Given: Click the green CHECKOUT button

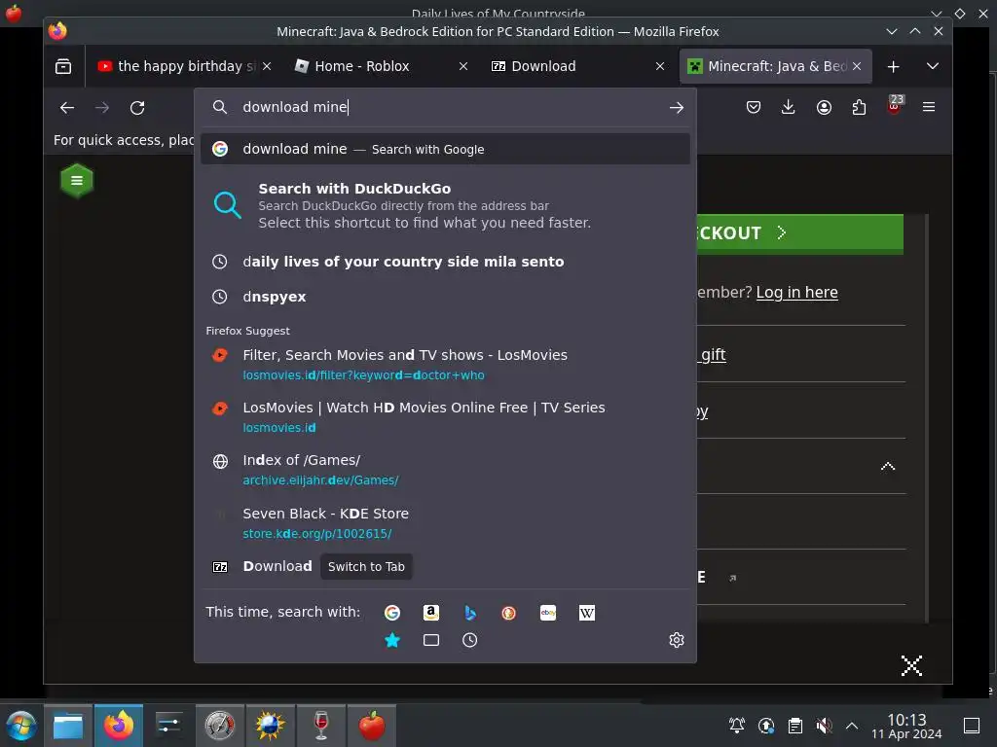Looking at the screenshot, I should click(799, 233).
